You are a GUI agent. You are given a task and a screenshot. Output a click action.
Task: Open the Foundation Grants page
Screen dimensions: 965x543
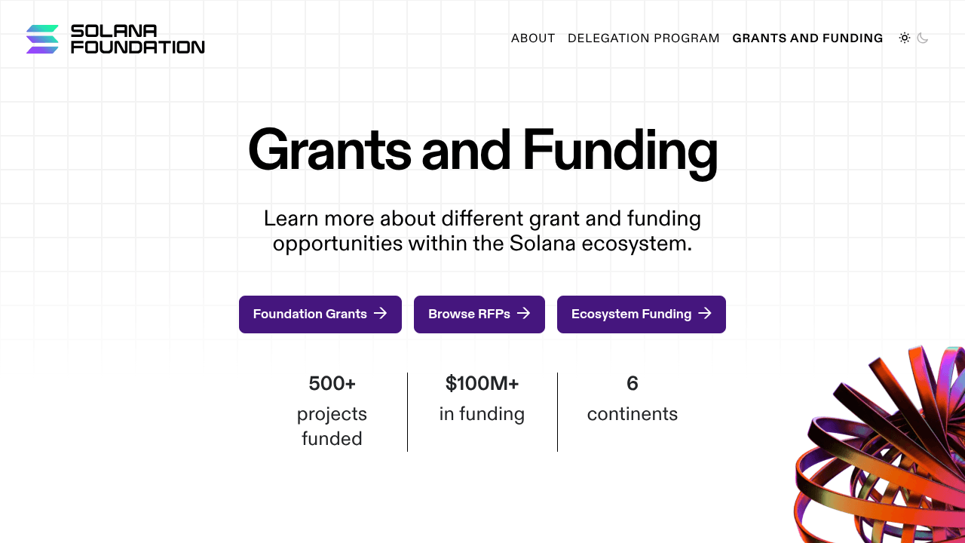pos(320,314)
